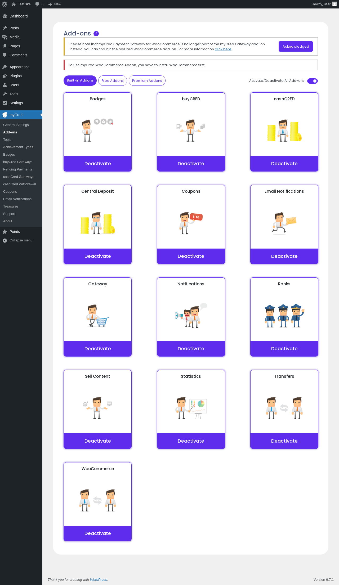Screen dimensions: 339x585
Task: Click the Settings sliders icon
Action: (x=5, y=103)
